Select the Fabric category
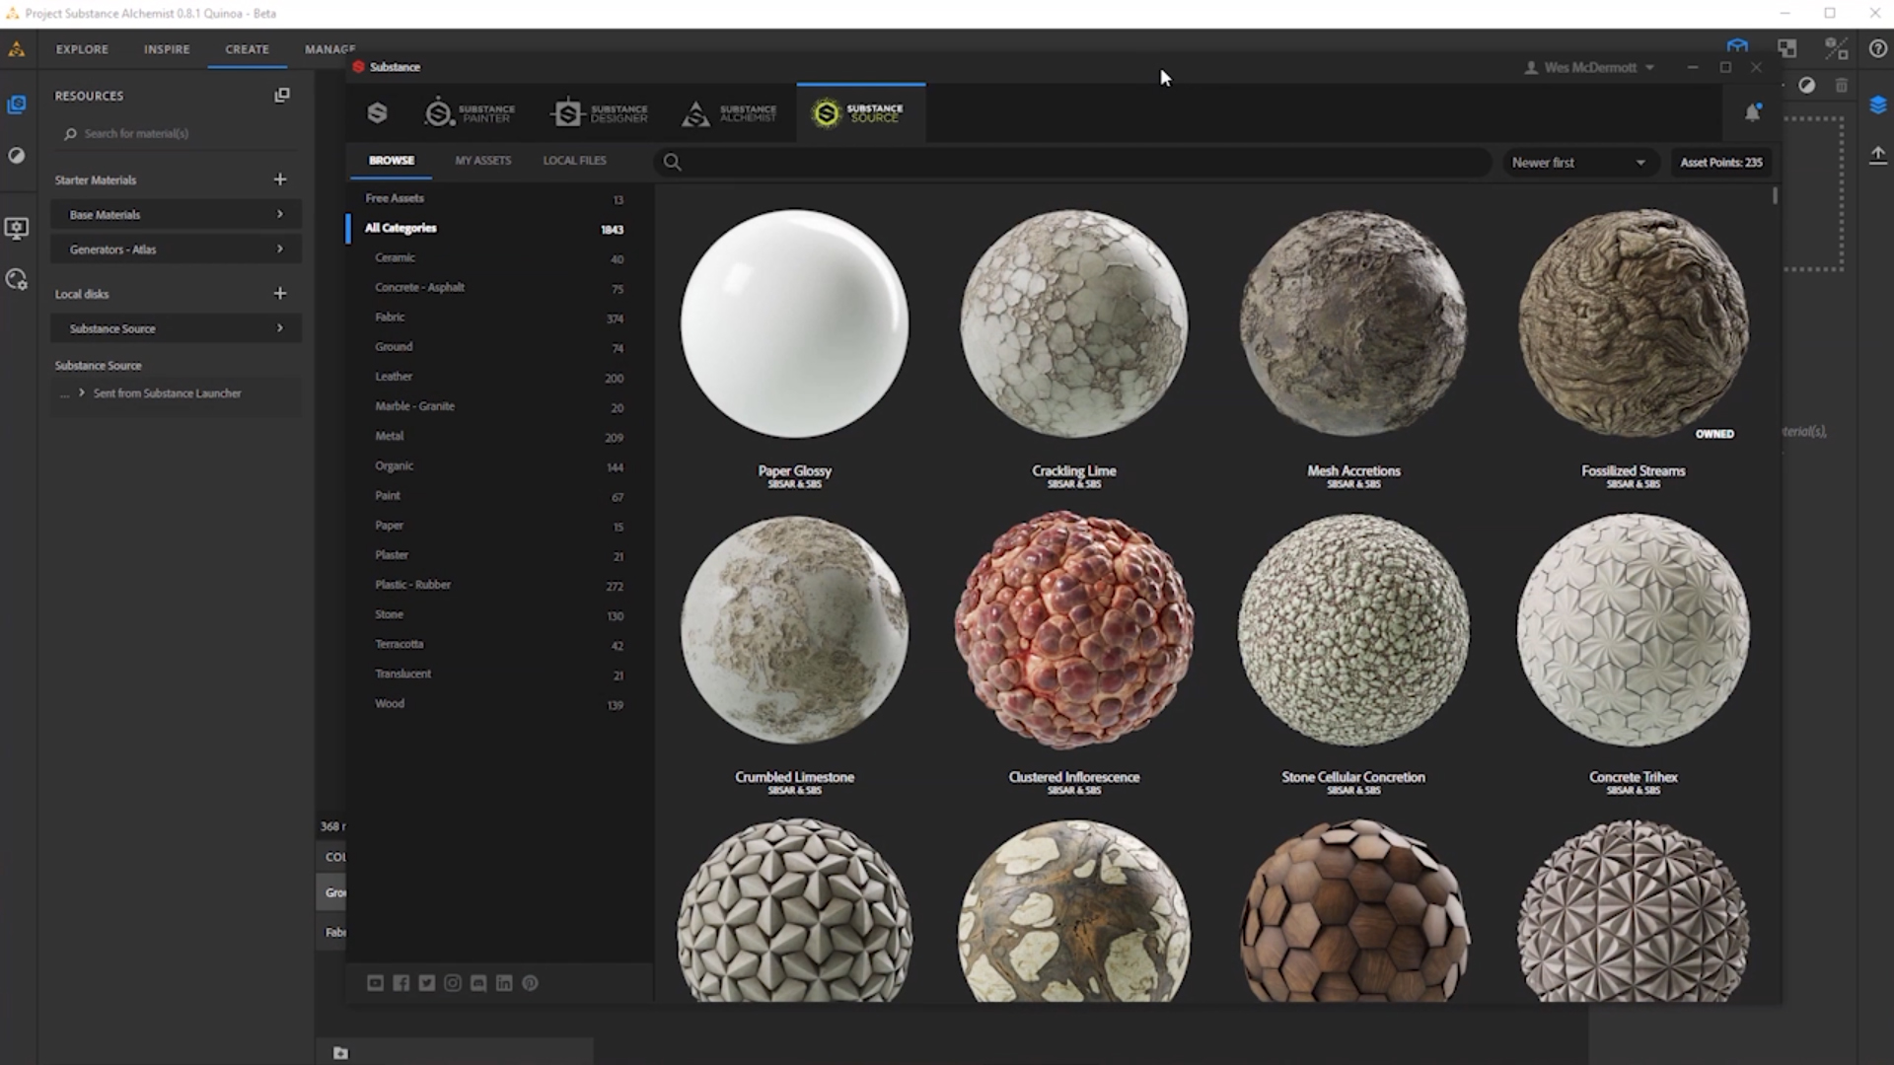1894x1065 pixels. point(390,317)
